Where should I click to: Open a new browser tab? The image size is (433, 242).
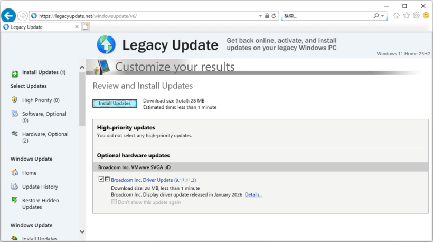tap(86, 27)
